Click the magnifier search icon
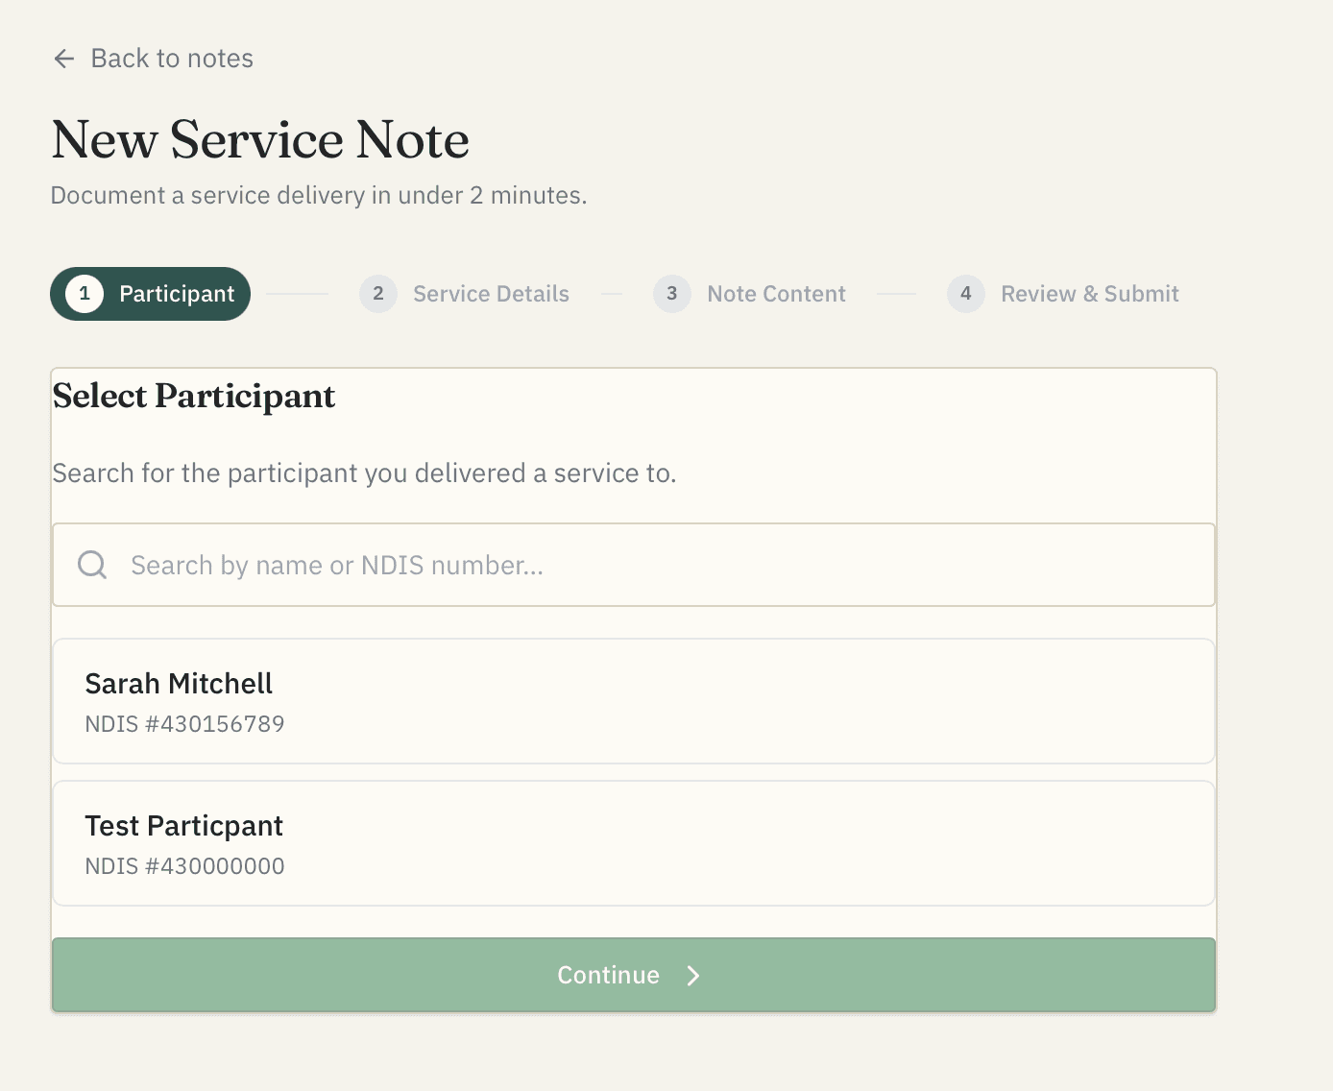Image resolution: width=1333 pixels, height=1091 pixels. [92, 565]
